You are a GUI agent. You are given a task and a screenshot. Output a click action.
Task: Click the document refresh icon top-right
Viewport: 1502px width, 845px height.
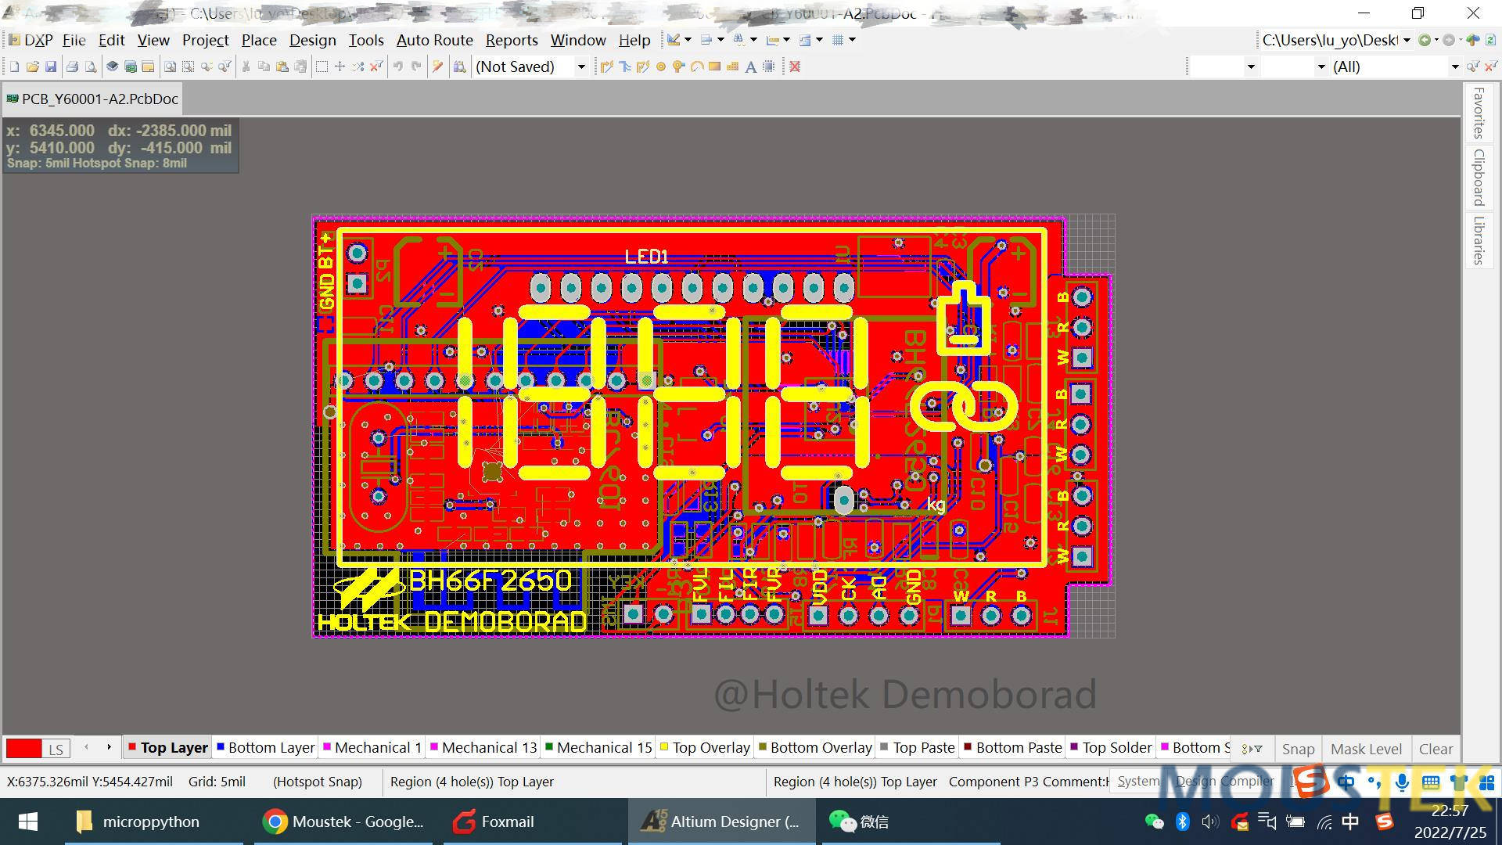pyautogui.click(x=1491, y=40)
